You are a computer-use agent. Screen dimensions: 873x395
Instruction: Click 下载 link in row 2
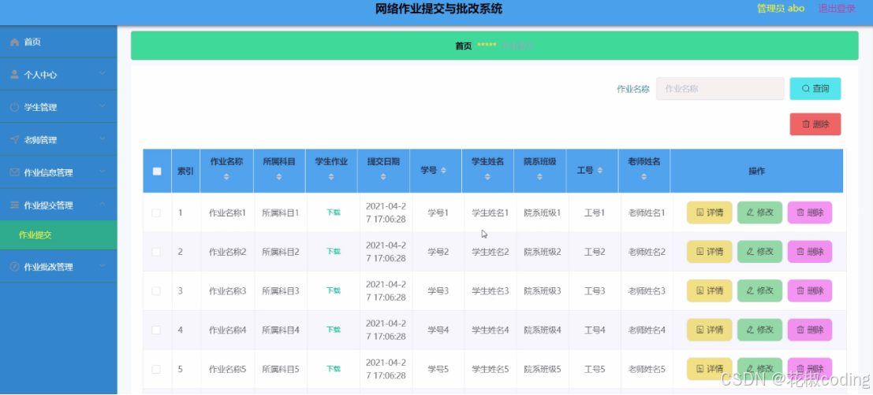click(333, 252)
